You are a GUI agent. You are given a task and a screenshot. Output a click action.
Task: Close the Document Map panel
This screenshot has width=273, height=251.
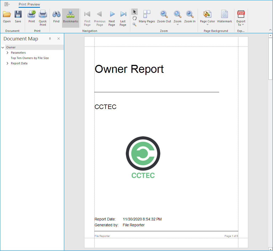tap(59, 39)
